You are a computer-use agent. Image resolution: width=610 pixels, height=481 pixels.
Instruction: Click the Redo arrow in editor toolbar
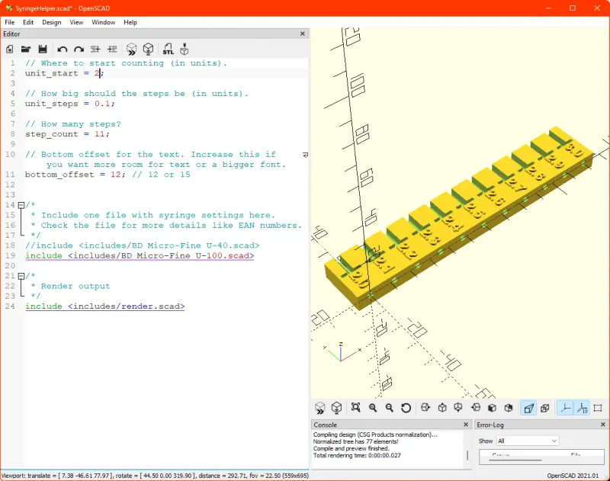coord(79,49)
